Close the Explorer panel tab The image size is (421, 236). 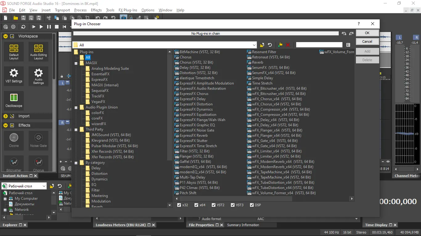pos(25,225)
